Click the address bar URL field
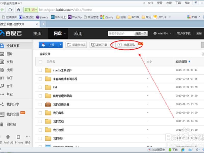The image size is (204, 153). (x=120, y=10)
